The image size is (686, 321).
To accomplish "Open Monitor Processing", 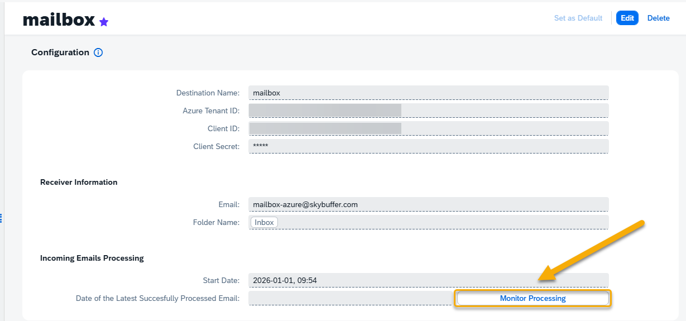I will (533, 298).
